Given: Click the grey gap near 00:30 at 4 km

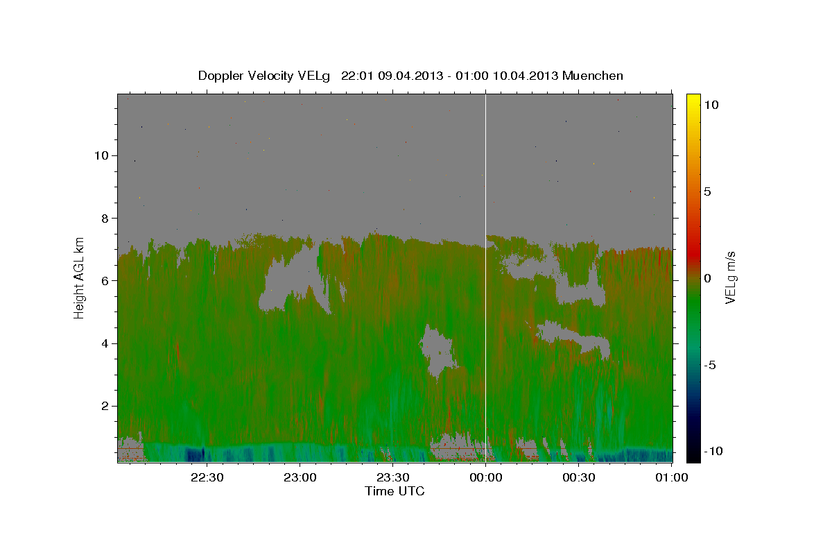Looking at the screenshot, I should pos(574,338).
